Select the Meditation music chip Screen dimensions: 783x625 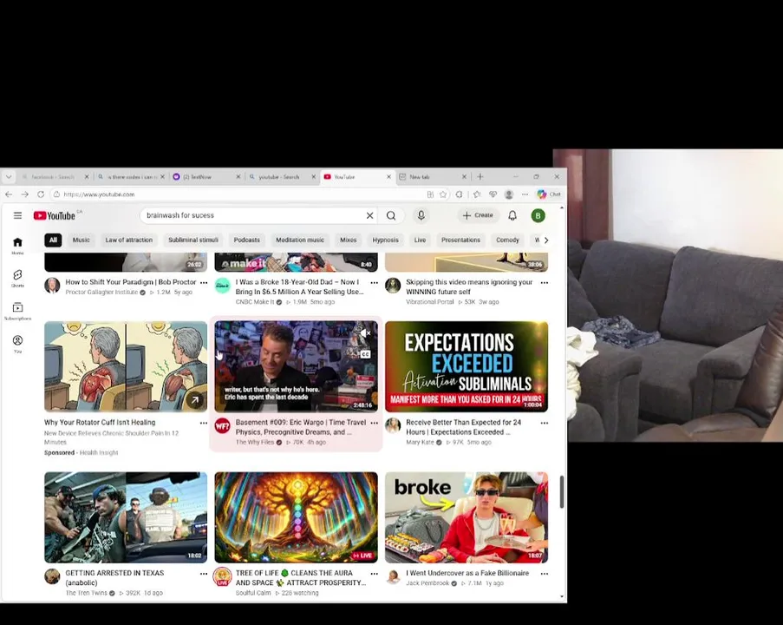[x=300, y=240]
